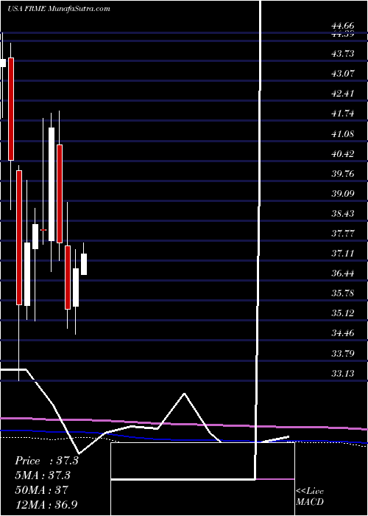Image resolution: width=368 pixels, height=516 pixels.
Task: Click the '<<Live MACD' label
Action: (310, 497)
